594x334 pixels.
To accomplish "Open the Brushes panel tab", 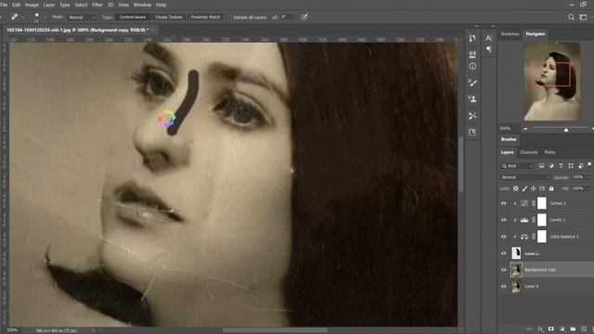I will [x=509, y=139].
